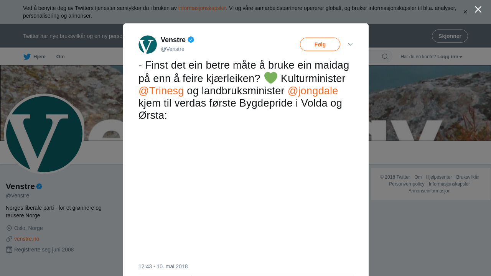Click the Følg button

coord(320,44)
